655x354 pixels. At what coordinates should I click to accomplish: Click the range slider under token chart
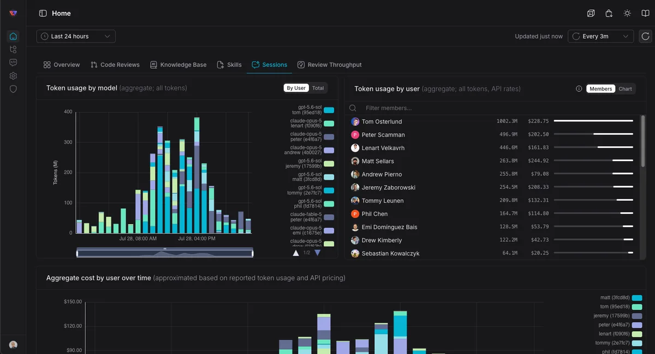[165, 253]
